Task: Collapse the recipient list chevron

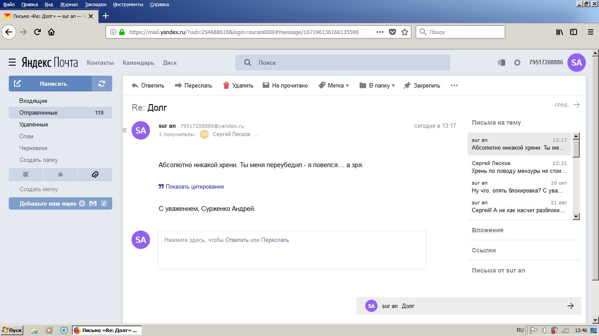Action: click(257, 135)
